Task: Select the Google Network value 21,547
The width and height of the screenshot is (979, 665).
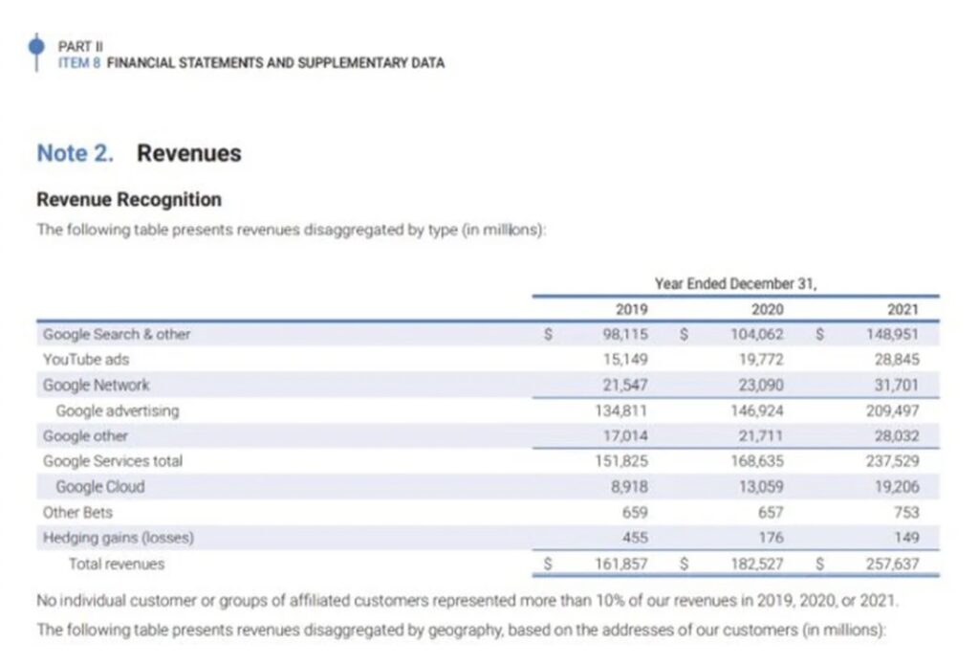Action: (625, 385)
